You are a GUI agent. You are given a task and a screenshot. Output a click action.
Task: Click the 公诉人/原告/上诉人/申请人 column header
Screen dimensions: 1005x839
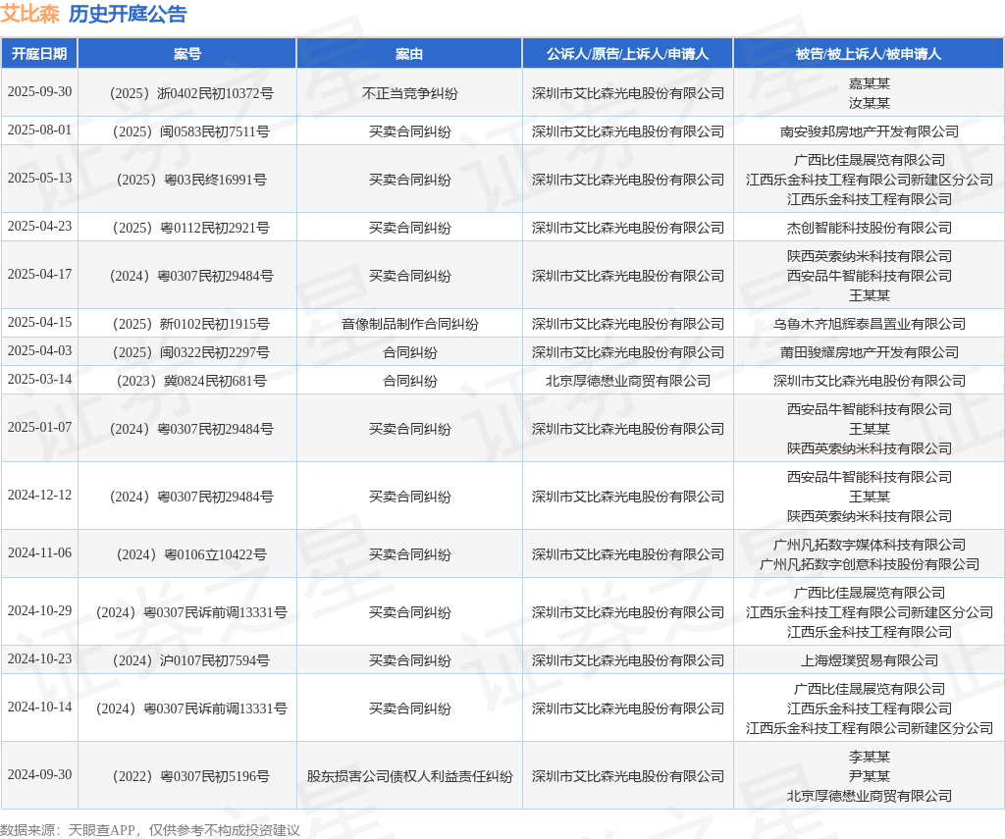[x=627, y=54]
